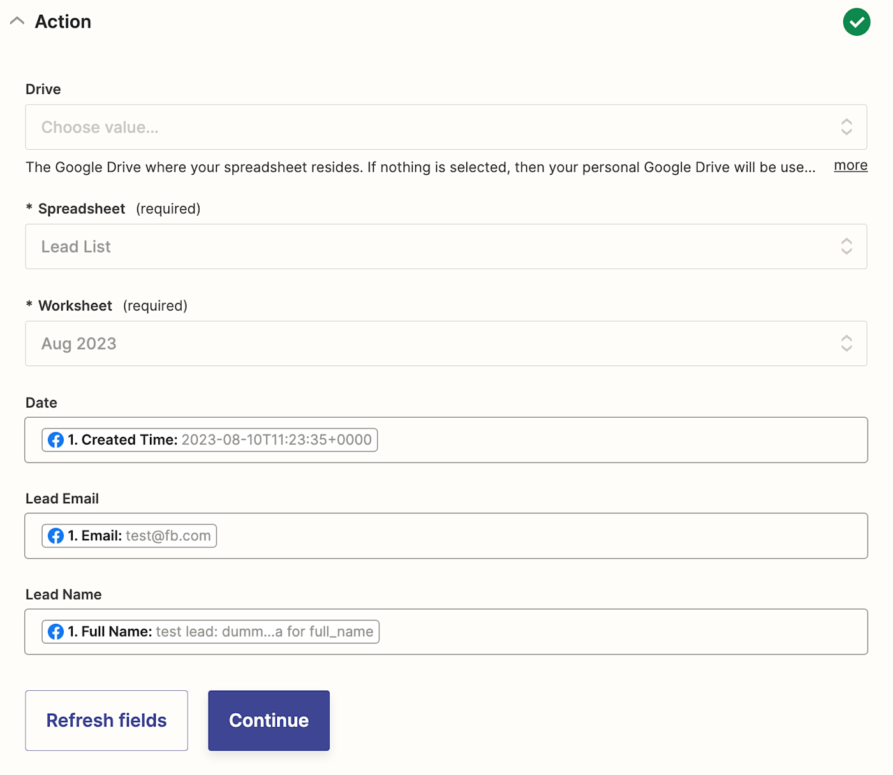Click the Spreadsheet field selector arrows

[x=846, y=246]
